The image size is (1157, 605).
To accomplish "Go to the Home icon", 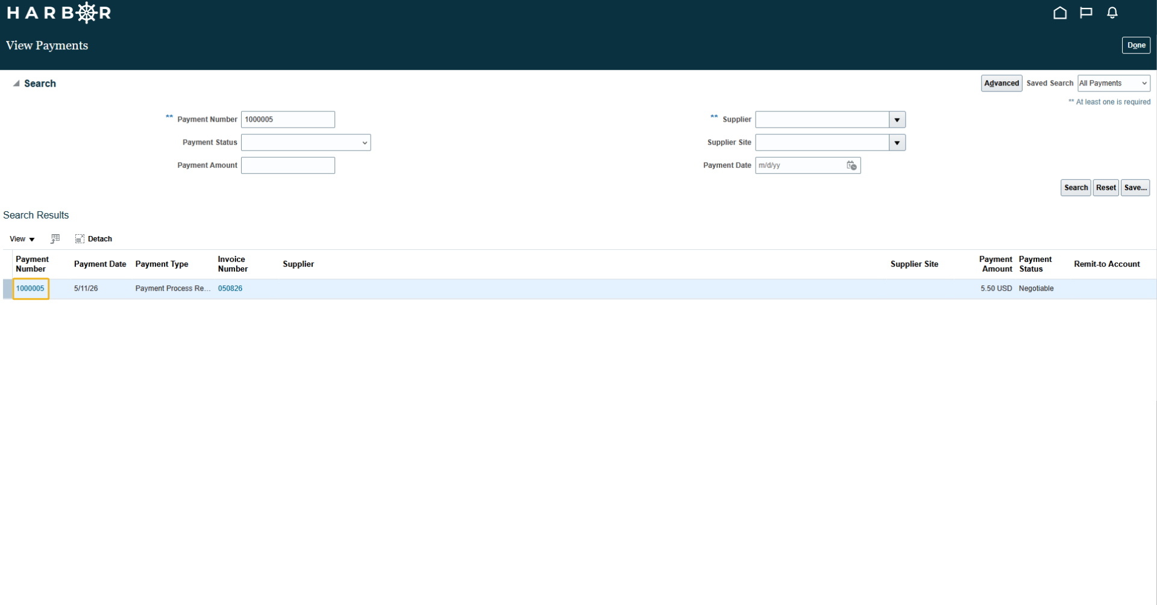I will [x=1060, y=13].
